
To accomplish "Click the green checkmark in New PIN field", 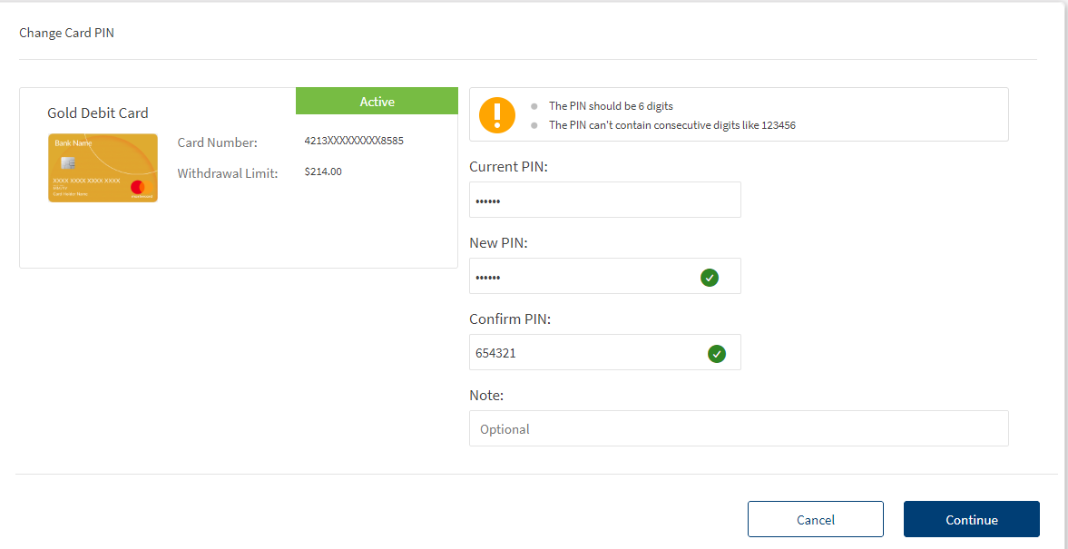I will pos(710,278).
